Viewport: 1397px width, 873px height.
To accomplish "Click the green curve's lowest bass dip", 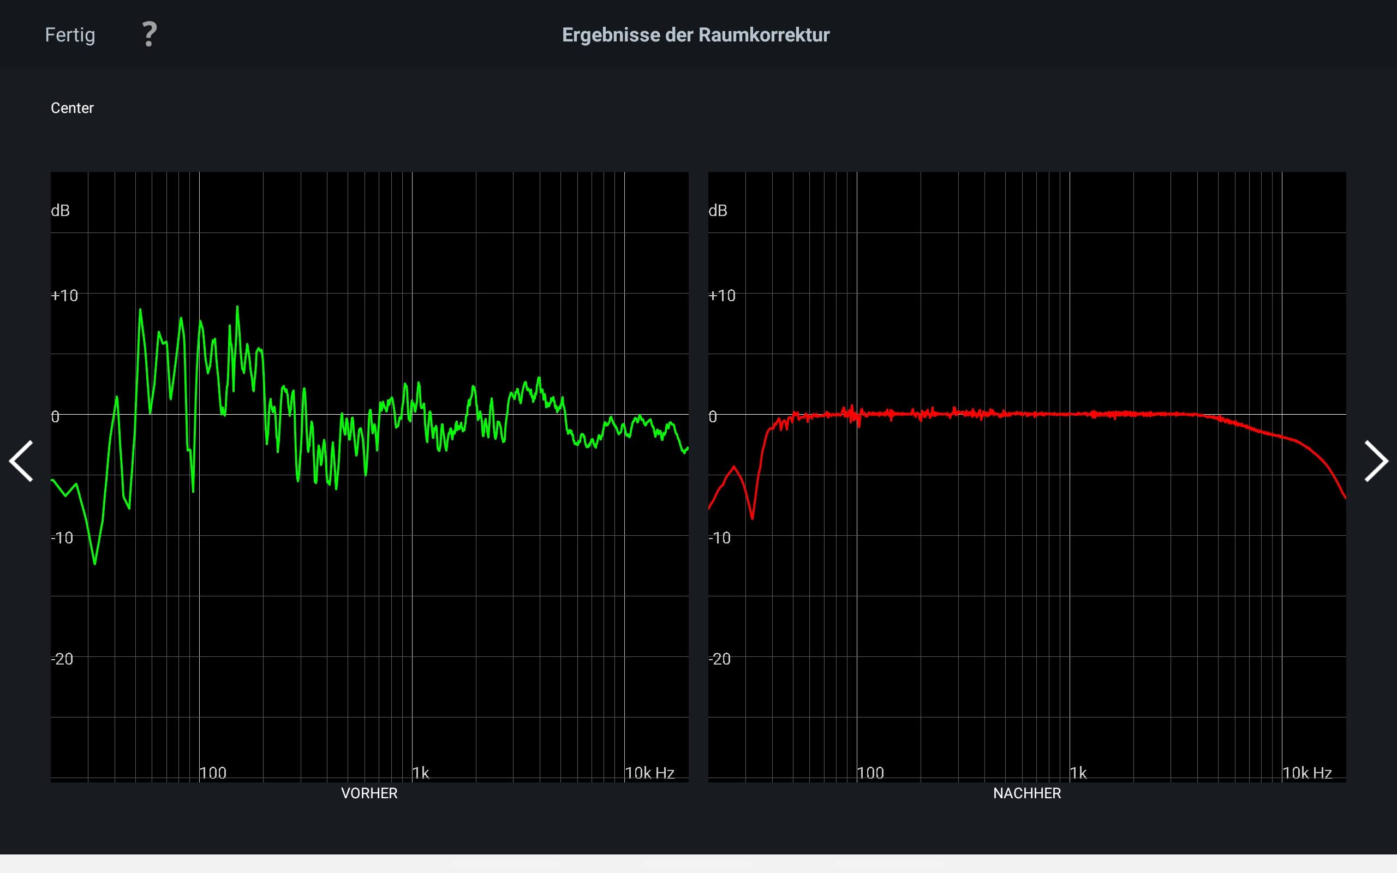I will (x=94, y=563).
